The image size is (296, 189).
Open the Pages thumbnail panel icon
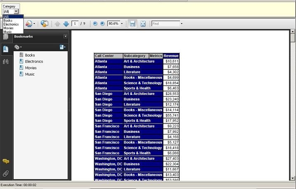pos(6,37)
